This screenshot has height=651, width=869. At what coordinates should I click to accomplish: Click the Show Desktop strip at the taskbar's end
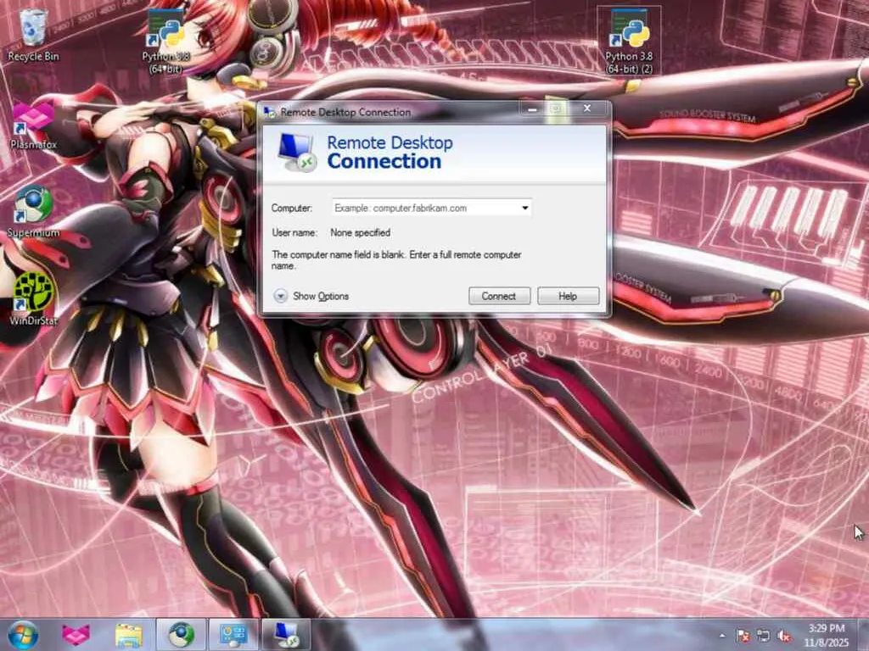tap(863, 635)
